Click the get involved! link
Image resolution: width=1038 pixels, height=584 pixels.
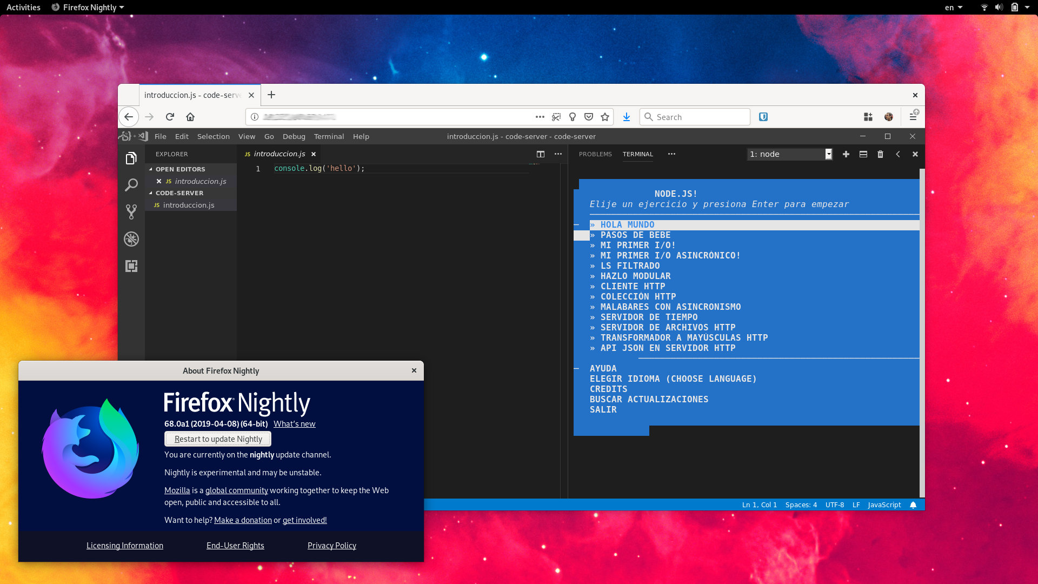[x=305, y=520]
